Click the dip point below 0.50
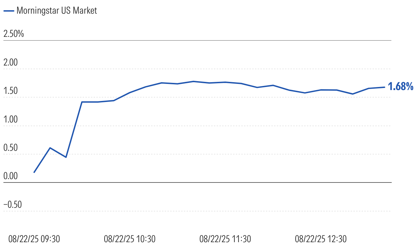417x249 pixels. click(x=66, y=157)
